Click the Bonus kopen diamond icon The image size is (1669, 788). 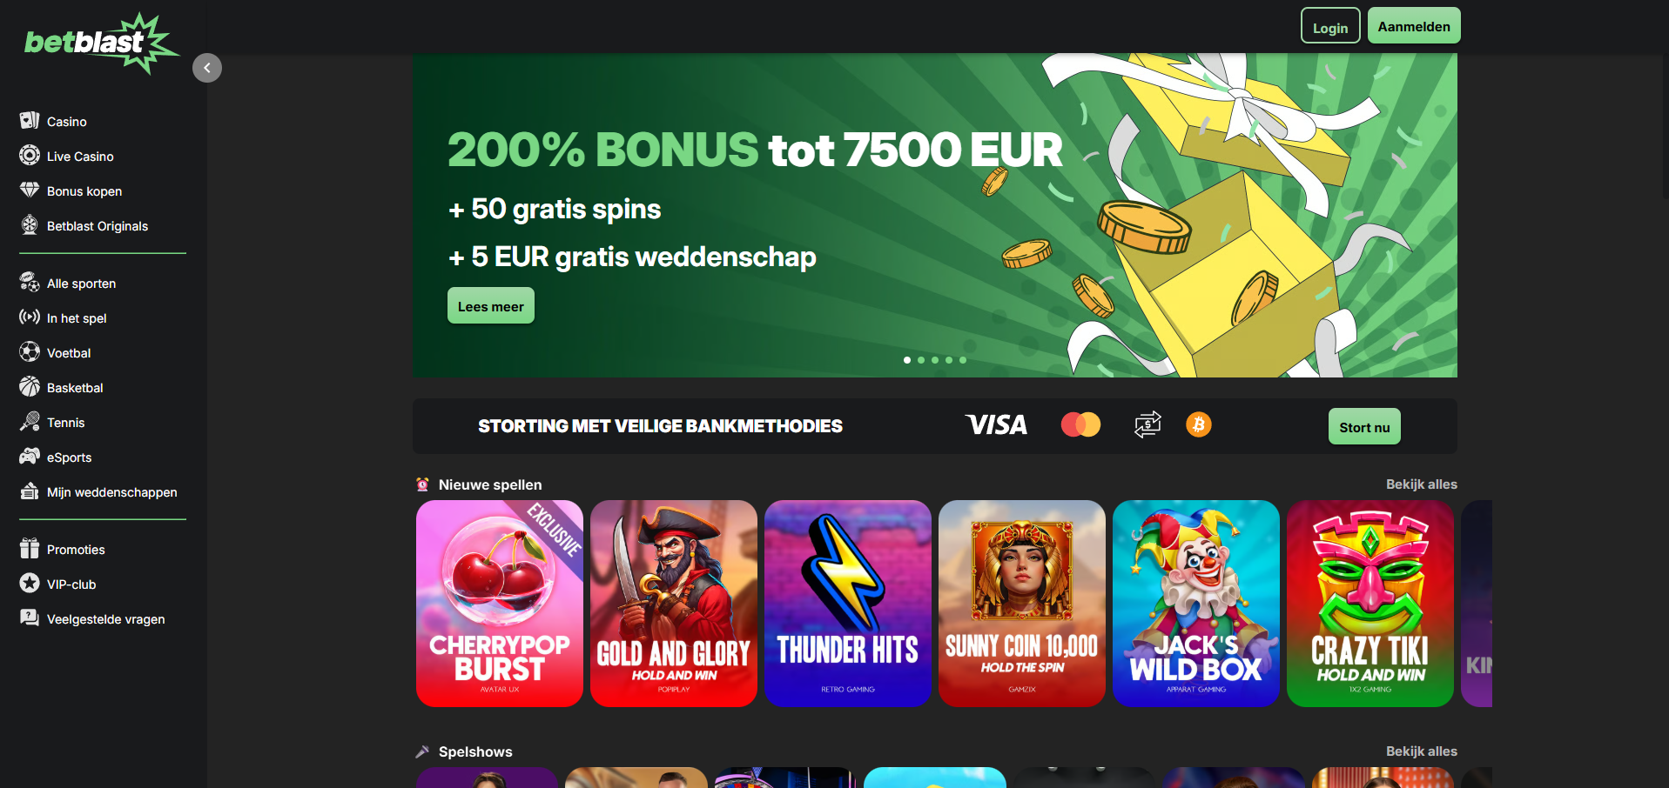tap(30, 190)
